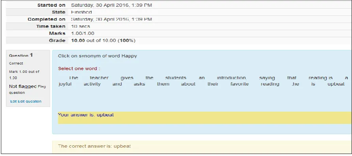Image resolution: width=352 pixels, height=156 pixels.
Task: Select the word "joyful" in the passage
Action: click(x=65, y=84)
